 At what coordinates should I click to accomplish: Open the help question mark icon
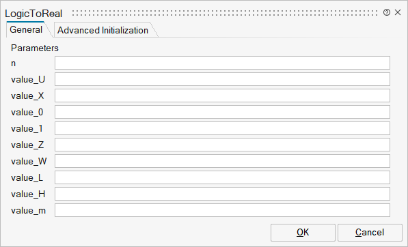(387, 12)
